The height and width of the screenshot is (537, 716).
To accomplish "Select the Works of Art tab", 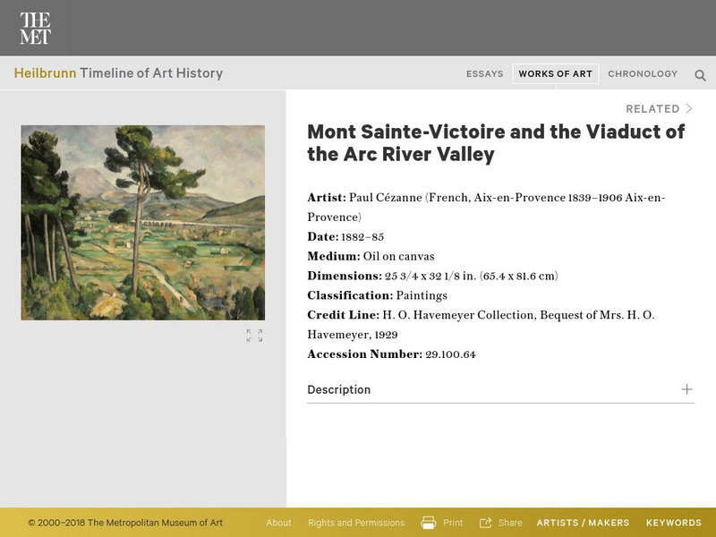I will [555, 74].
